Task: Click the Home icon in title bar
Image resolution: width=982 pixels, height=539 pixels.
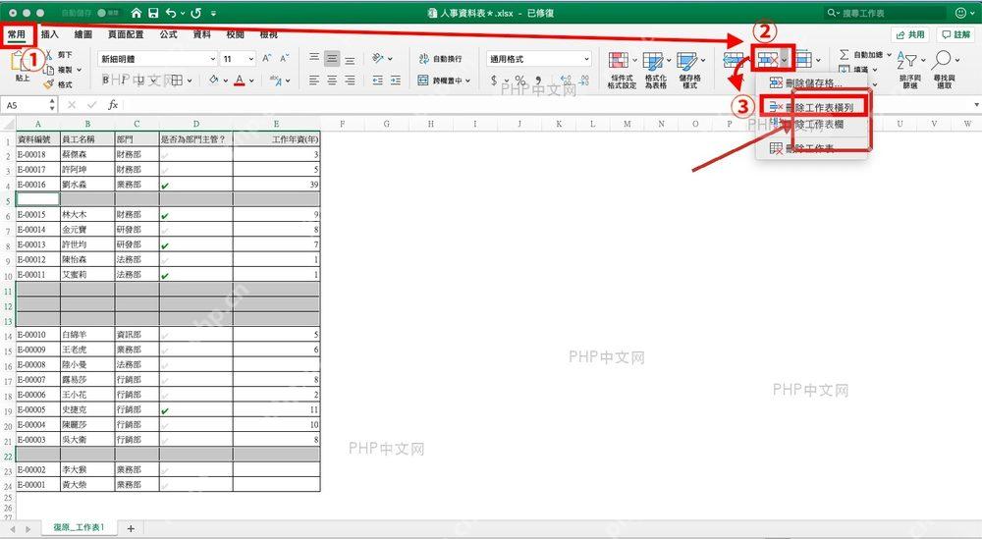Action: tap(136, 13)
